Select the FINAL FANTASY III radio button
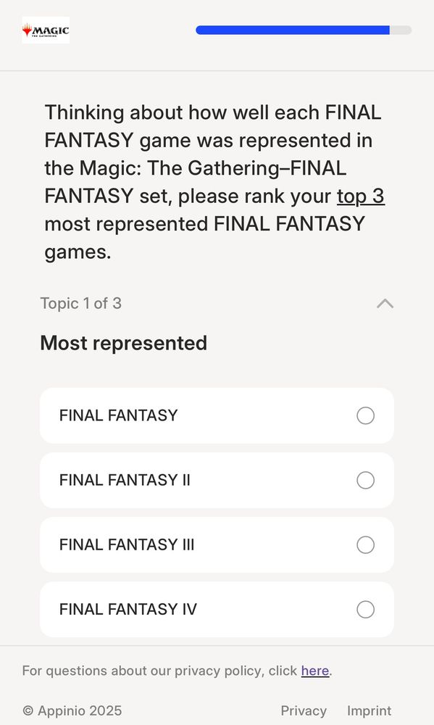 (366, 544)
